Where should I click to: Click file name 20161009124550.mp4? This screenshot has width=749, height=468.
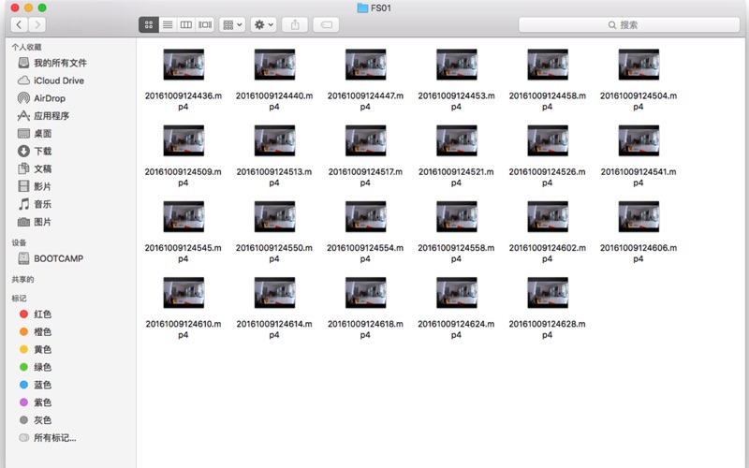click(x=274, y=253)
